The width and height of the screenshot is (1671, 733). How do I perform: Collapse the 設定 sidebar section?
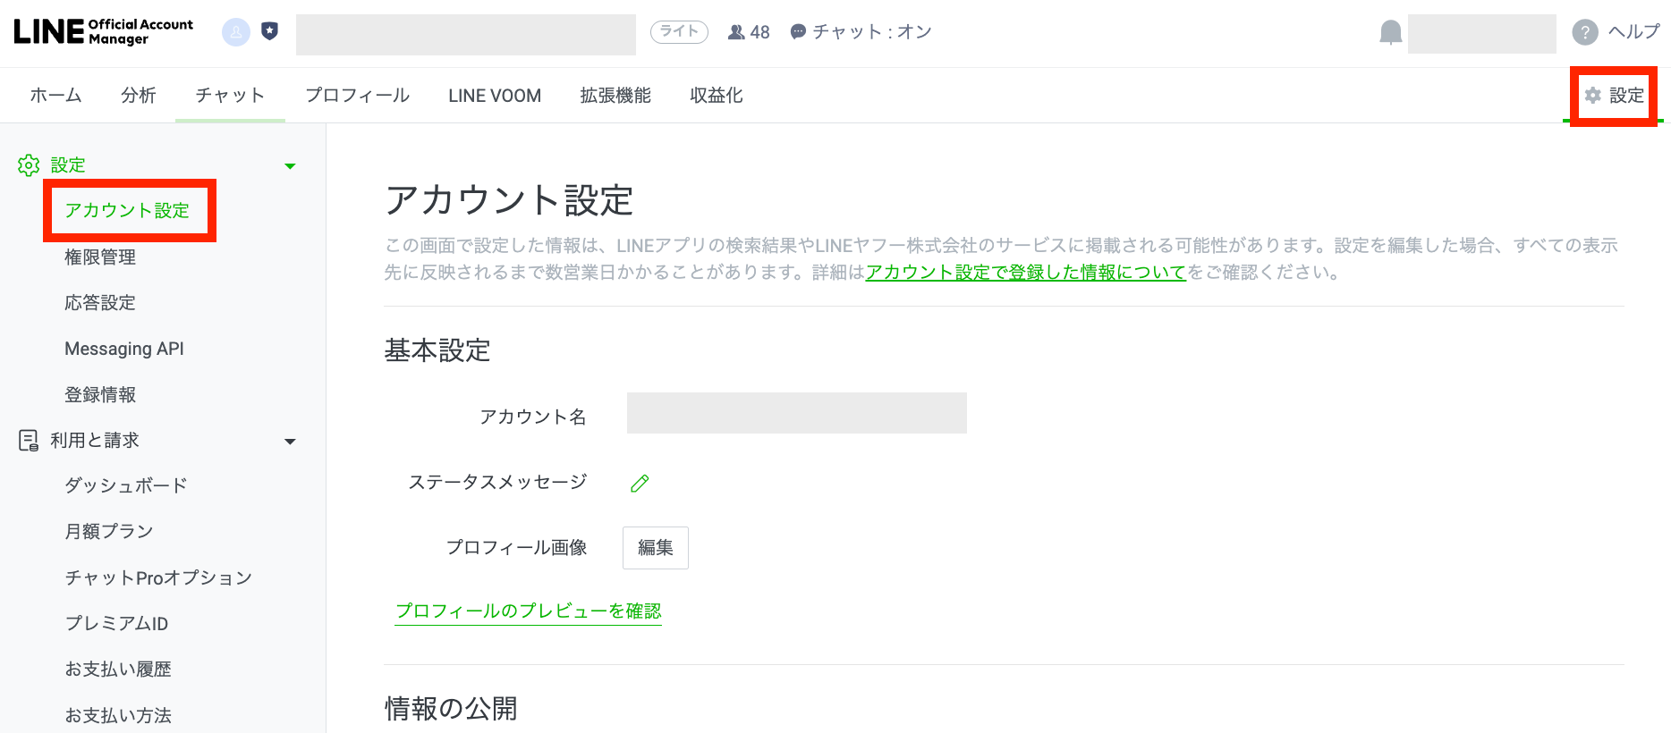[290, 166]
